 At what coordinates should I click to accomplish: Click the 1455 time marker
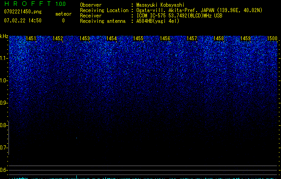[138, 38]
